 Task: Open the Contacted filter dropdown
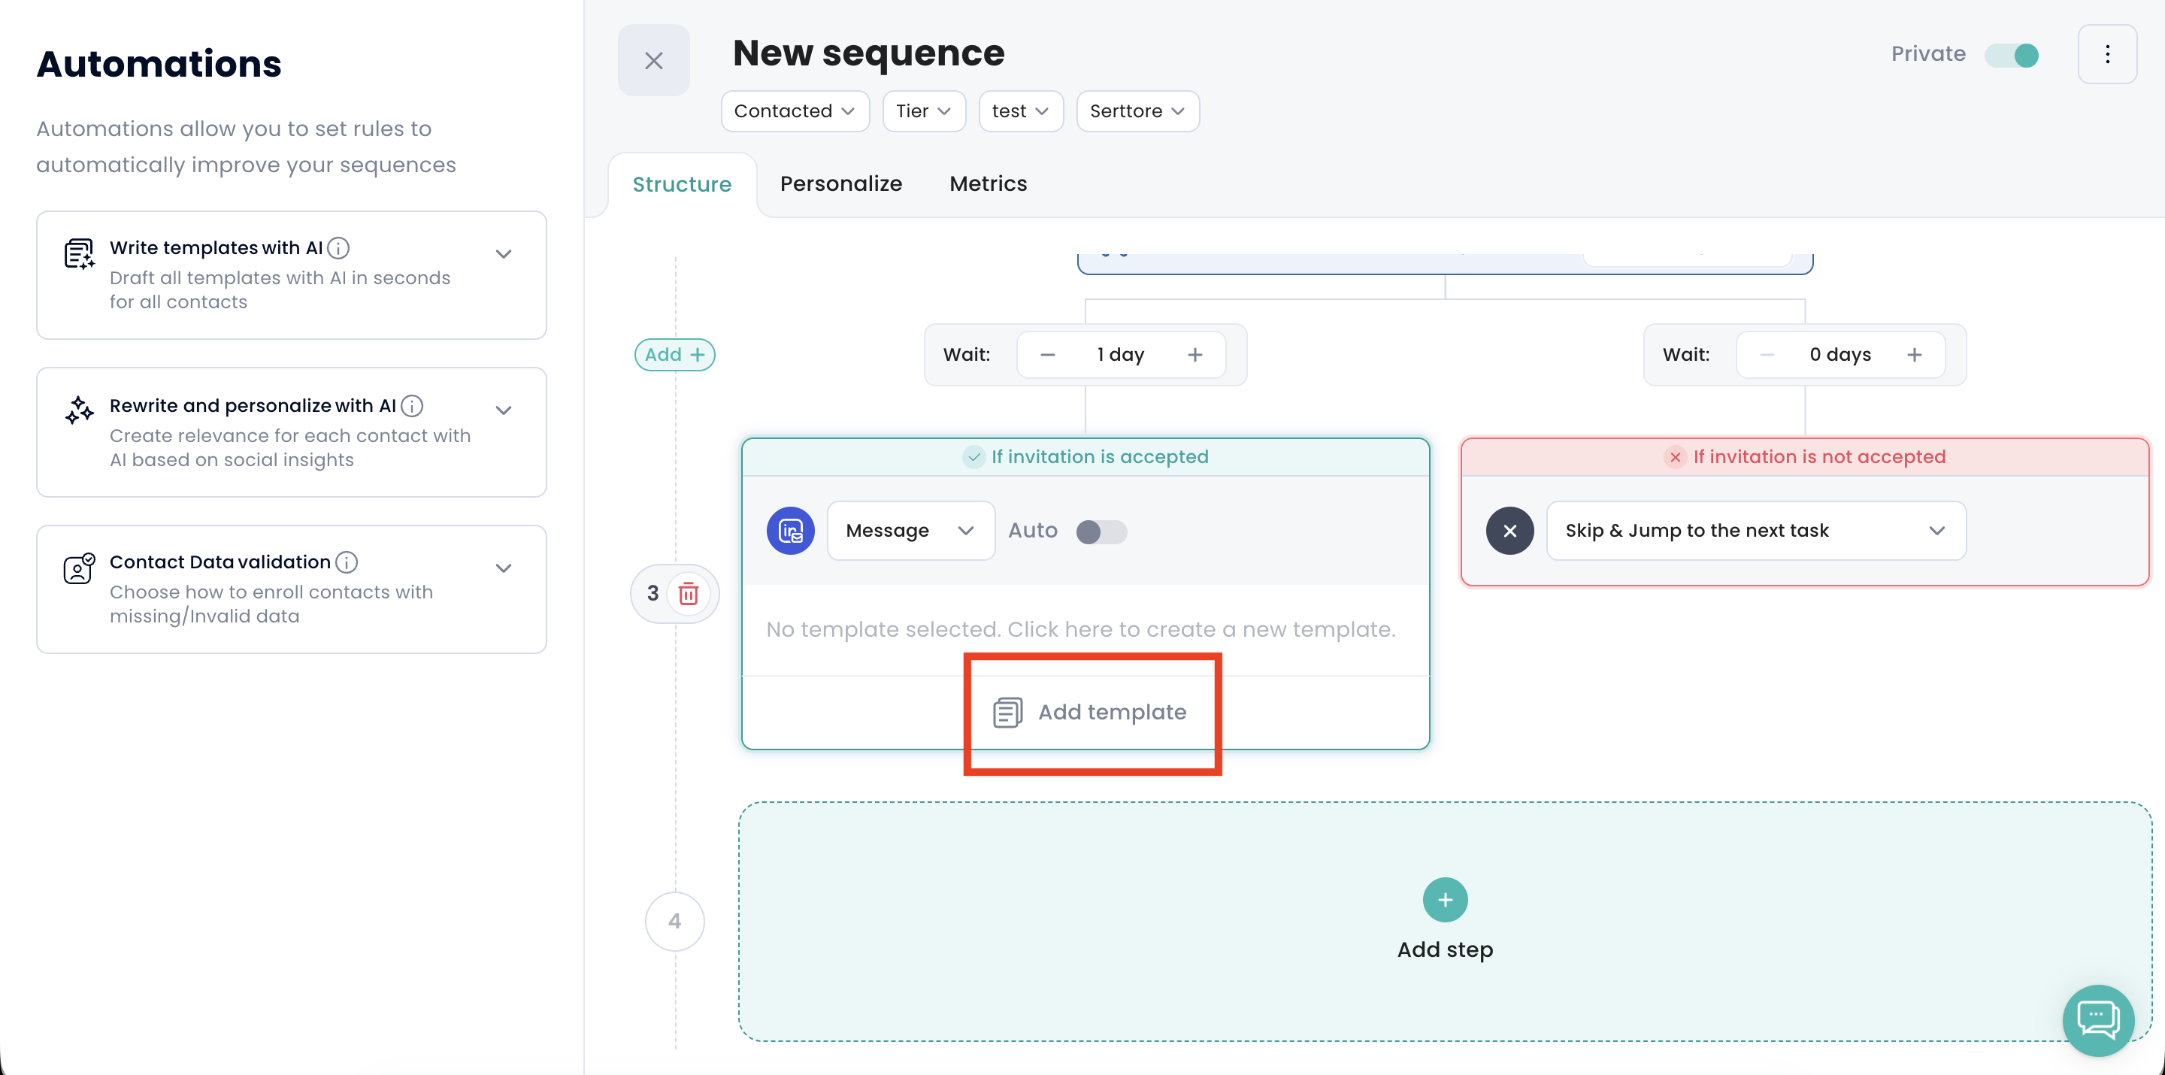(795, 111)
